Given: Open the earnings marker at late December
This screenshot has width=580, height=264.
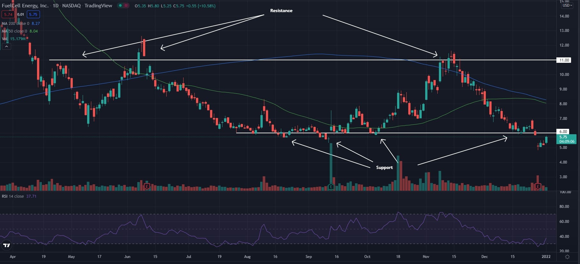Looking at the screenshot, I should click(x=538, y=186).
